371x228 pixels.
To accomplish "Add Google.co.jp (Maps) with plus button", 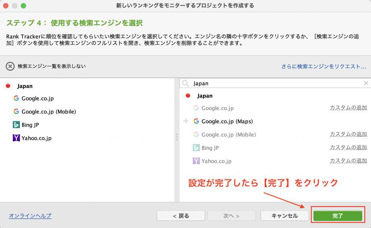I will [x=186, y=121].
